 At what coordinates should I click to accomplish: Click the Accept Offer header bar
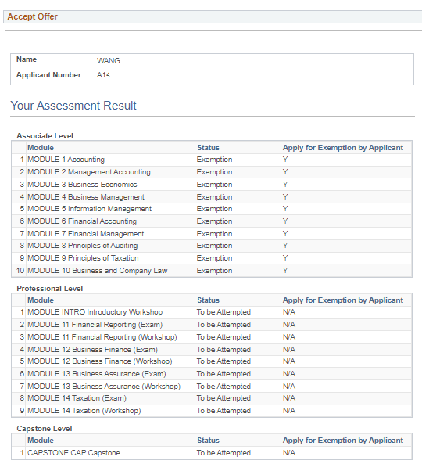pos(213,17)
